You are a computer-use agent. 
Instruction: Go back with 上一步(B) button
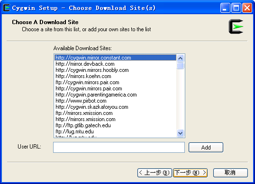155,173
